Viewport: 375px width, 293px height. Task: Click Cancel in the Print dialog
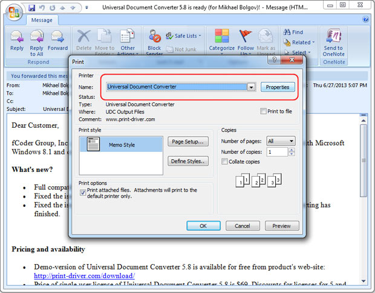click(x=243, y=225)
